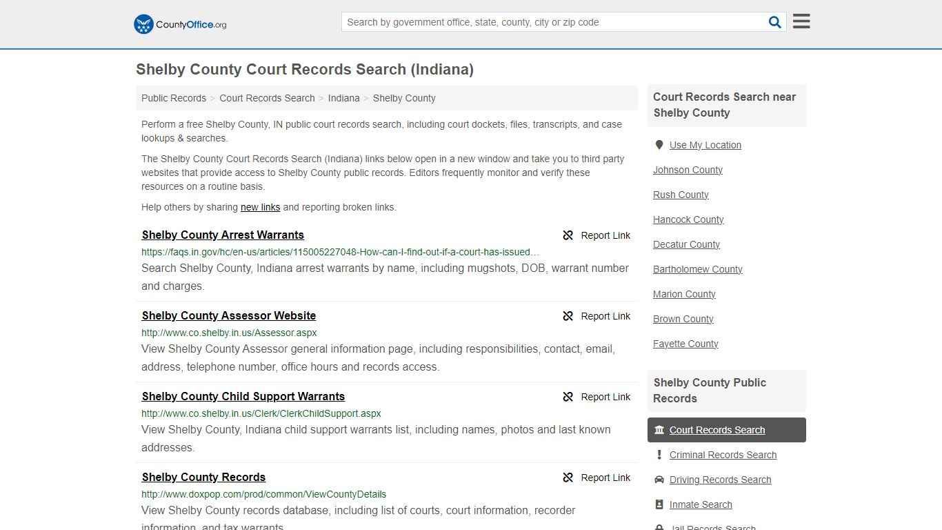942x530 pixels.
Task: Open the hamburger menu icon
Action: pyautogui.click(x=801, y=21)
